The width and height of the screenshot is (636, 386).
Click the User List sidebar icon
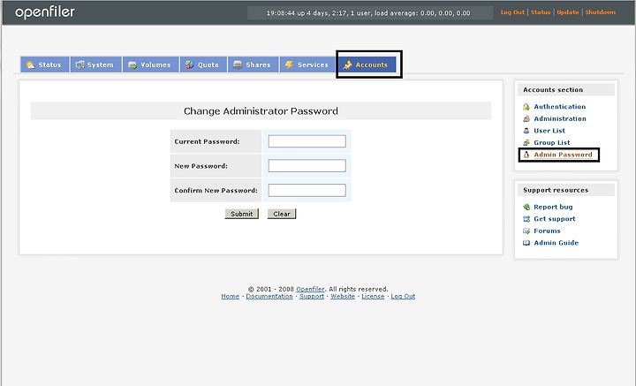[x=526, y=131]
